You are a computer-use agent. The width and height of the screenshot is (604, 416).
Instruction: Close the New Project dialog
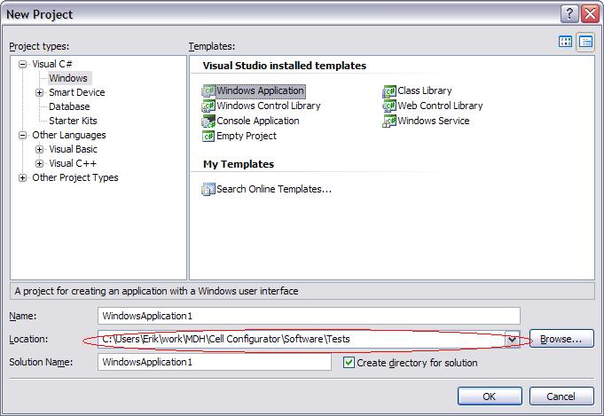click(x=591, y=14)
